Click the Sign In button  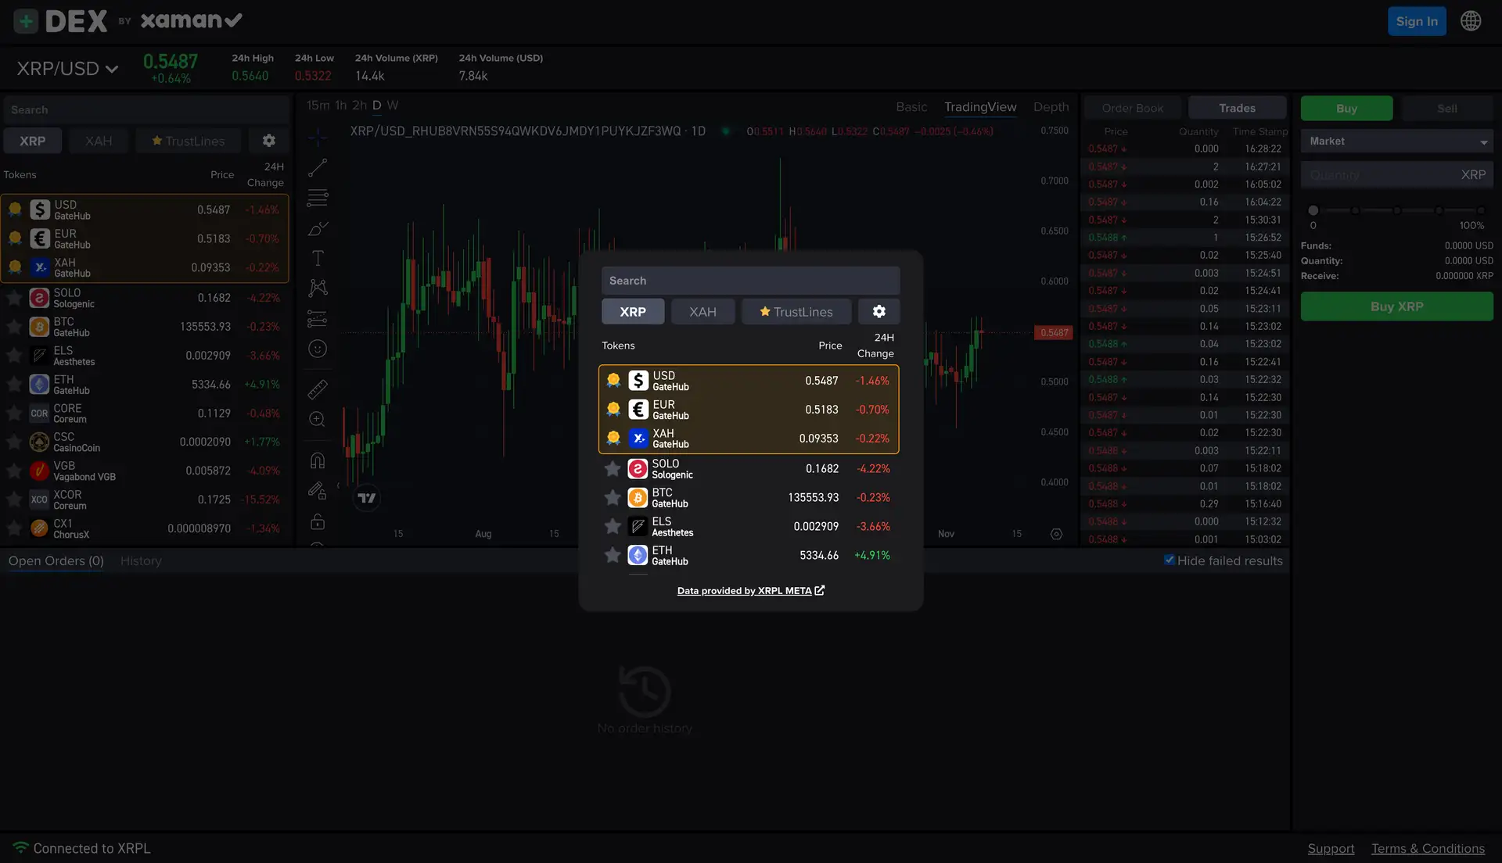[1416, 21]
